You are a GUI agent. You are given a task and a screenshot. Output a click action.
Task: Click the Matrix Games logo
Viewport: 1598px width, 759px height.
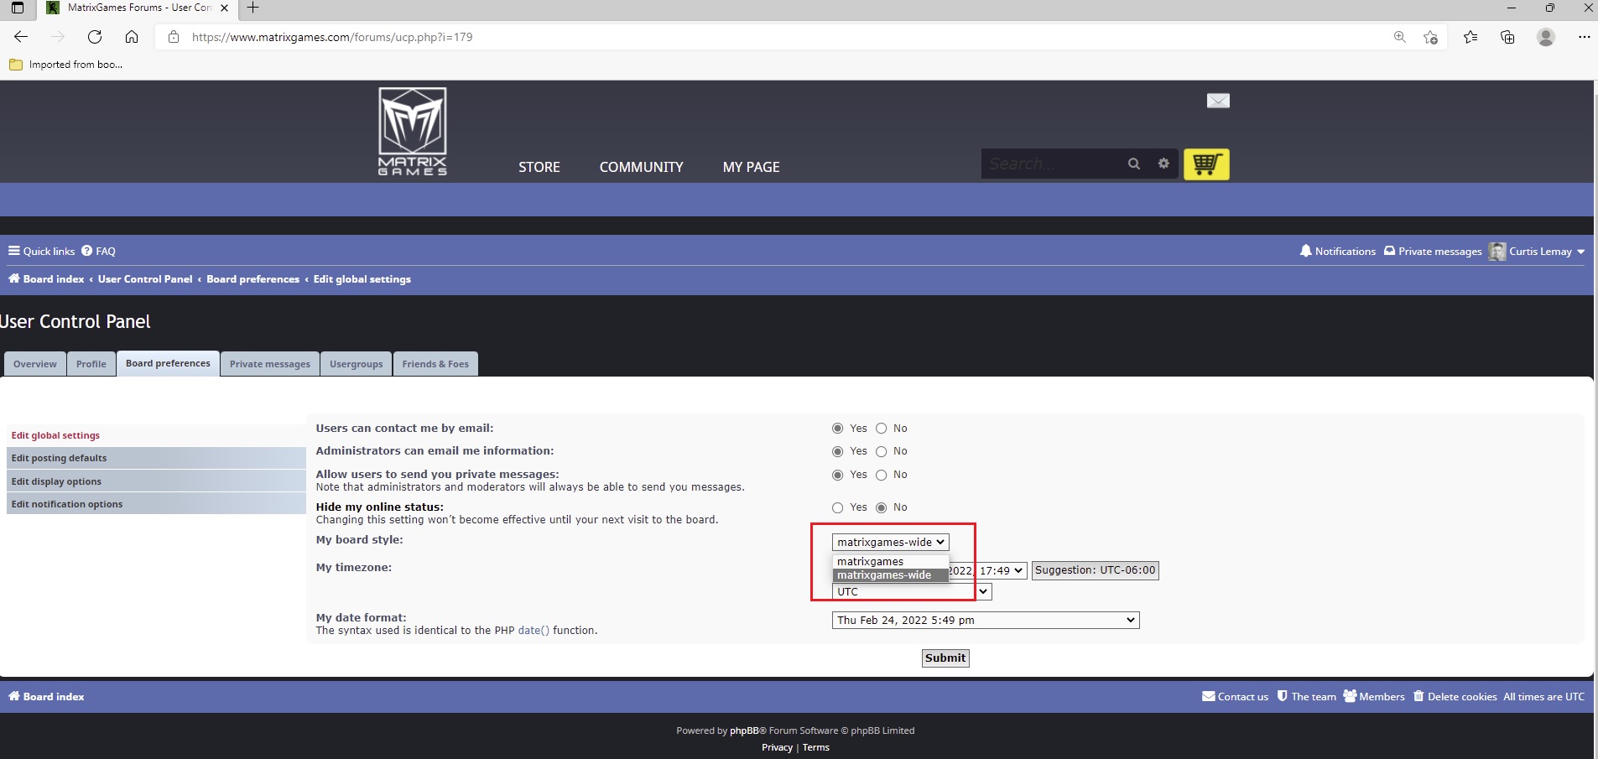pyautogui.click(x=413, y=132)
